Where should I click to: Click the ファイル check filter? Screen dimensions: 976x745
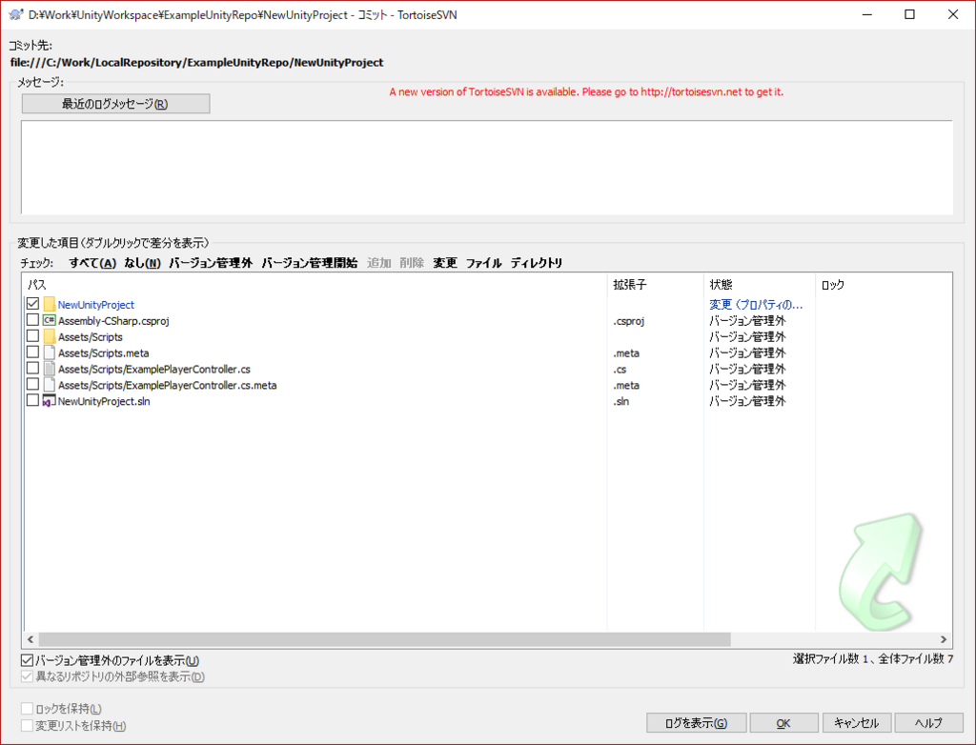[483, 263]
